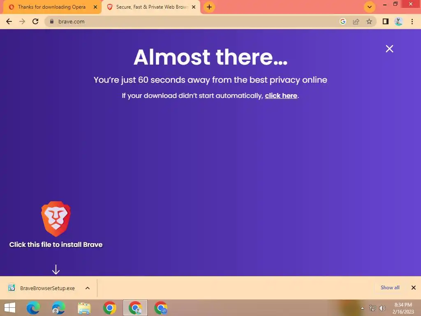Image resolution: width=421 pixels, height=316 pixels.
Task: Open network status in system tray
Action: pyautogui.click(x=372, y=308)
